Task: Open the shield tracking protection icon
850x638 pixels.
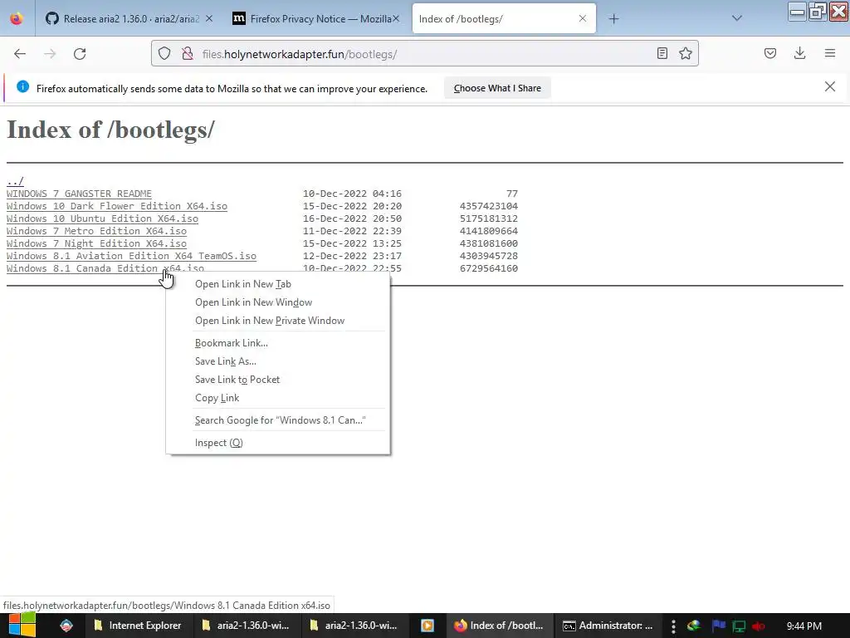Action: click(x=164, y=54)
